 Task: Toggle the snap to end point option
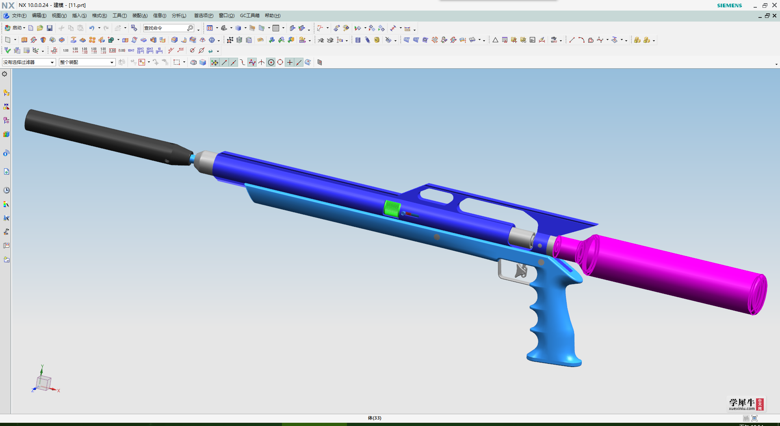224,62
